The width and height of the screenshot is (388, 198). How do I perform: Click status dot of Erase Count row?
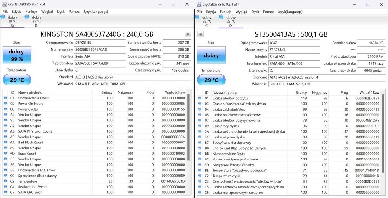click(x=5, y=154)
